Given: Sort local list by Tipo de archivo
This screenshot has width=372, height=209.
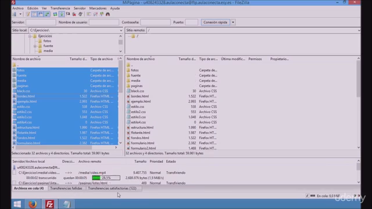Looking at the screenshot, I should [x=102, y=59].
